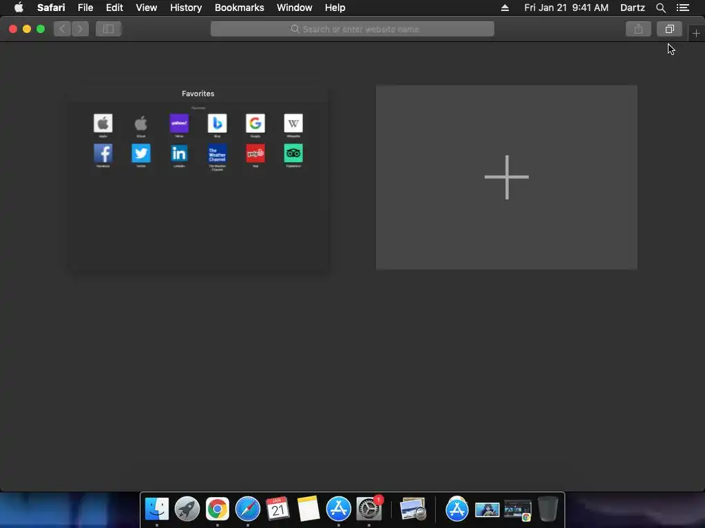This screenshot has width=705, height=528.
Task: Select the Favorites tab thumbnail
Action: tap(198, 177)
